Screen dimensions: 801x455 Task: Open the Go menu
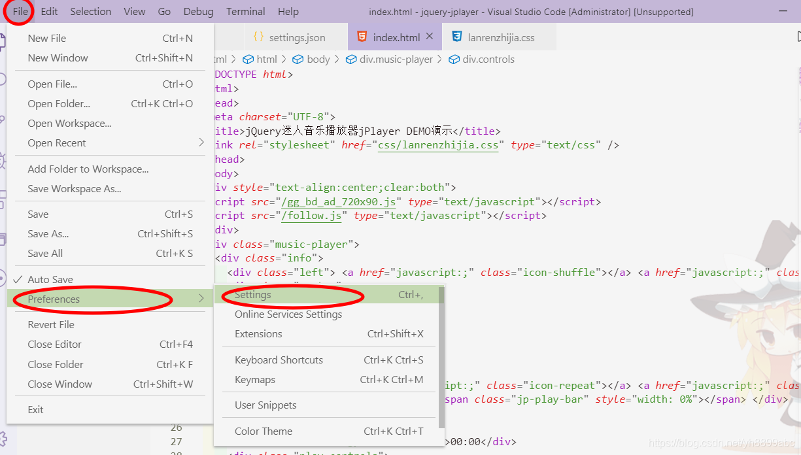point(164,11)
